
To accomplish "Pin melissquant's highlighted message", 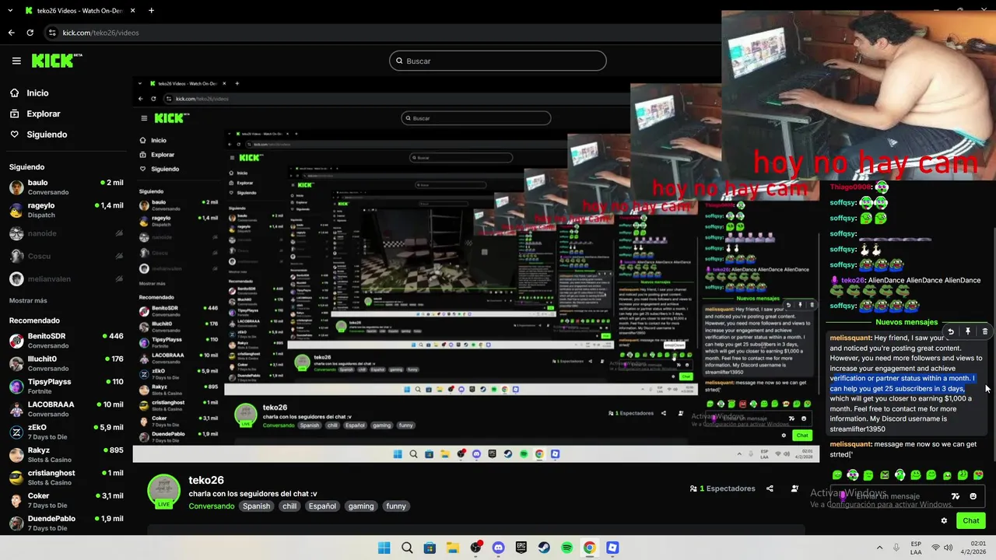I will tap(968, 331).
